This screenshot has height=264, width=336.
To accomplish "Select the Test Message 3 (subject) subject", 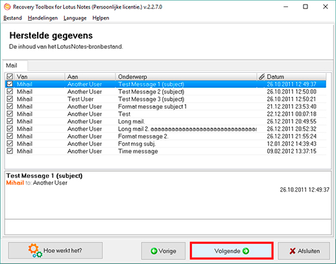I will coord(151,99).
